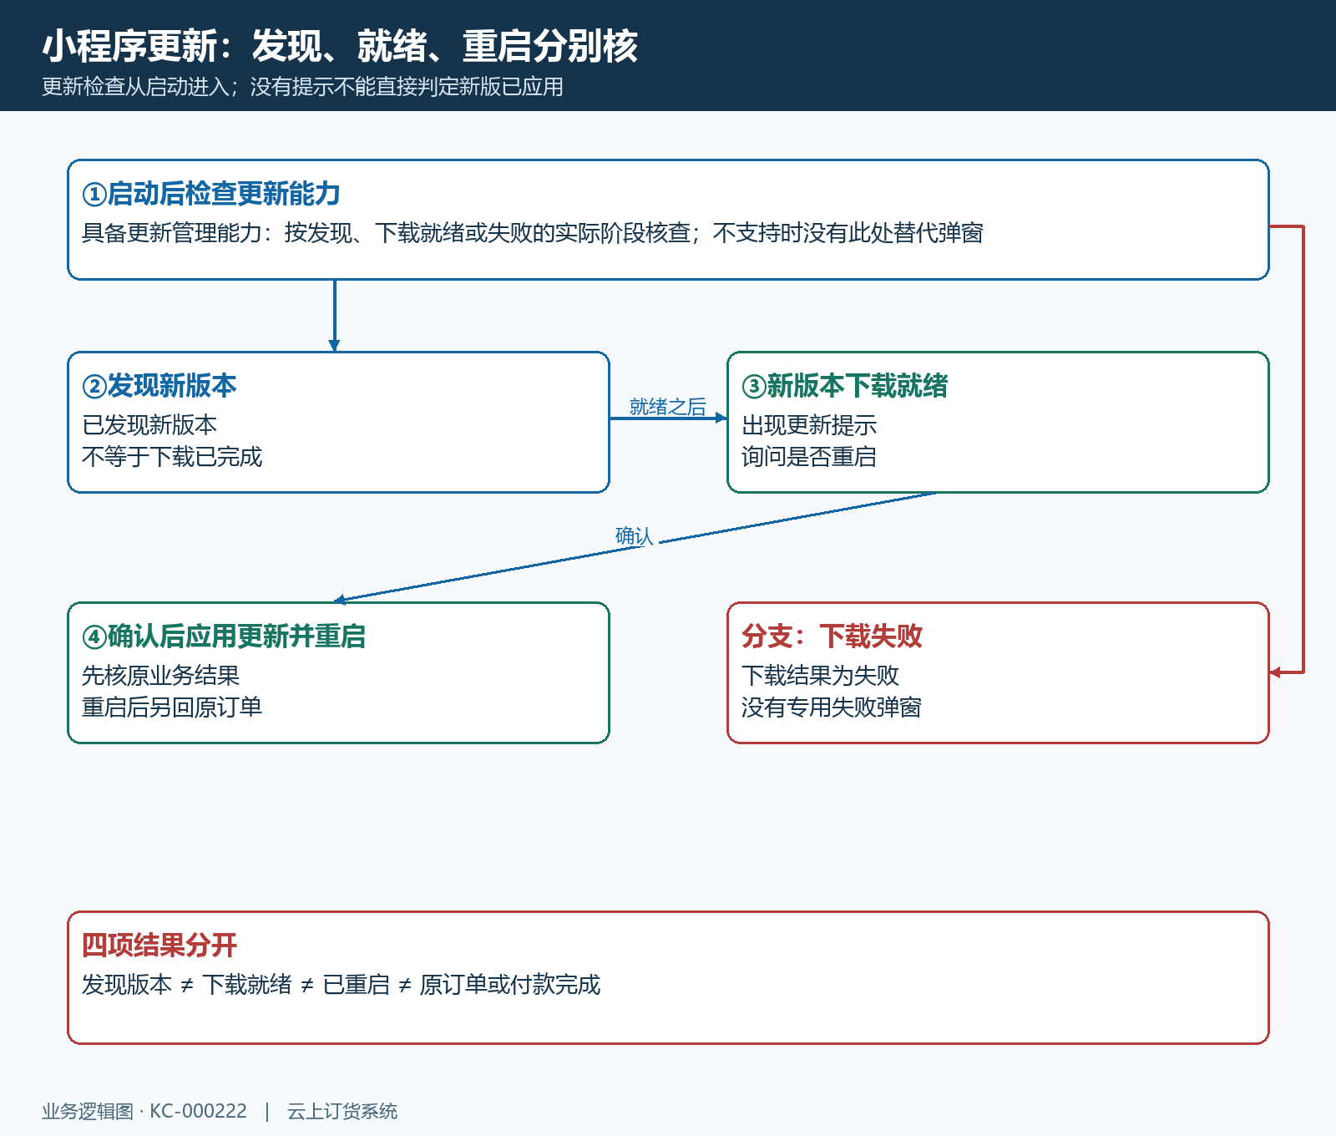
Task: Click the line starting 具备更新管理能力
Action: [x=533, y=233]
